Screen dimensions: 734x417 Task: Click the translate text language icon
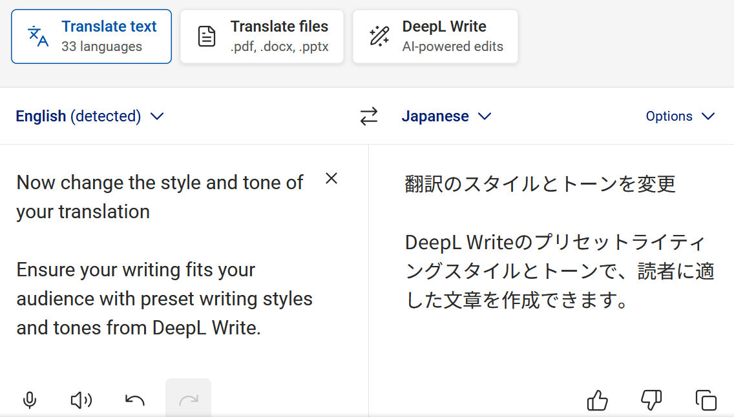[x=38, y=36]
